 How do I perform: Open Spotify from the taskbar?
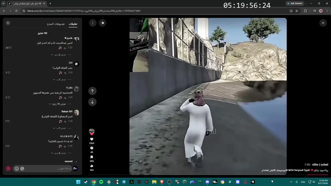click(101, 182)
